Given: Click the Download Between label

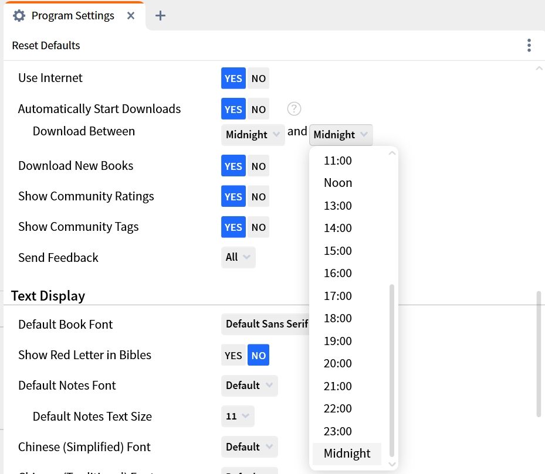Looking at the screenshot, I should [84, 131].
